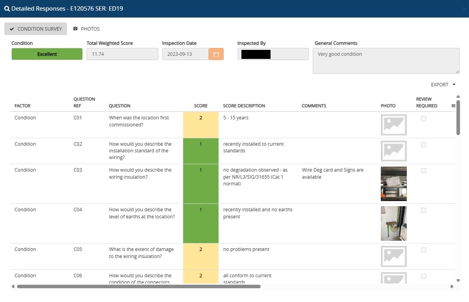Tick Review Required checkbox for C01
469x302 pixels.
coord(423,119)
